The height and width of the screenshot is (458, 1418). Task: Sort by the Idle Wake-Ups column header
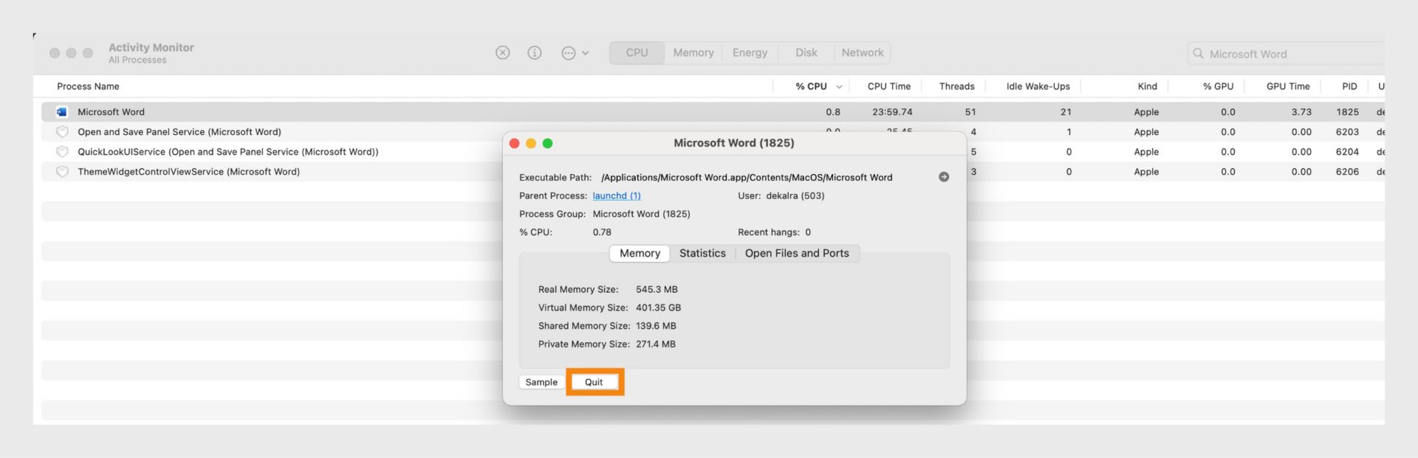pyautogui.click(x=1038, y=86)
